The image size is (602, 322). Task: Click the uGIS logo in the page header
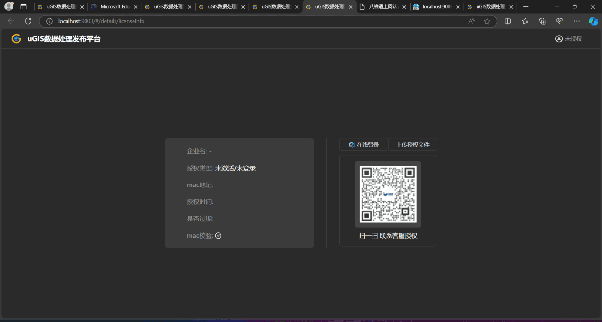pyautogui.click(x=17, y=38)
